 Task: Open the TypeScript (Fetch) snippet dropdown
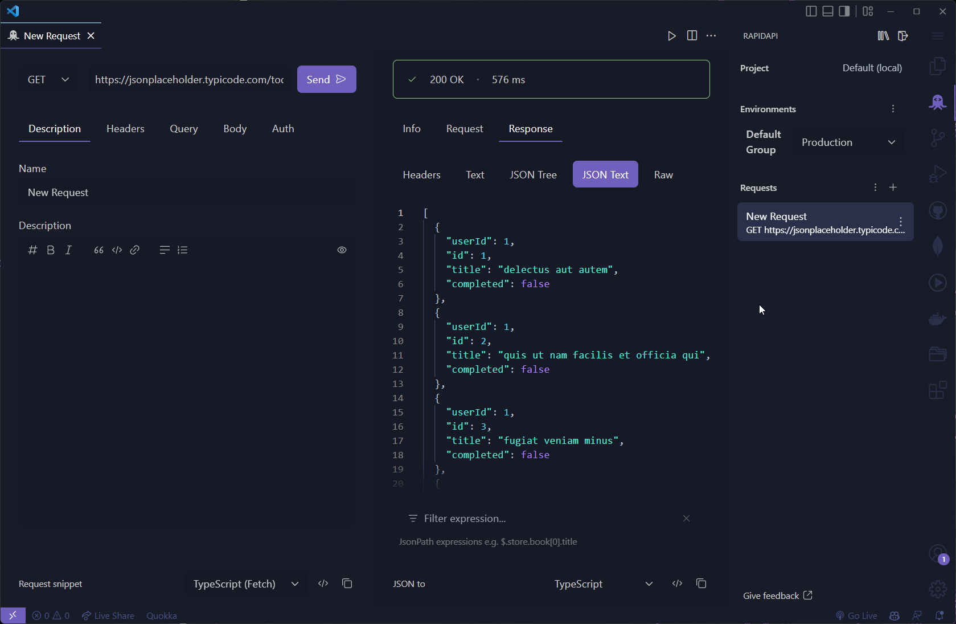click(246, 584)
